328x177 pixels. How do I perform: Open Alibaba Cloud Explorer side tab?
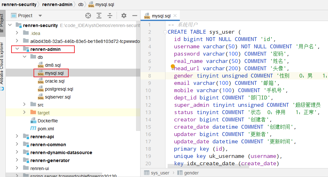coord(2,65)
